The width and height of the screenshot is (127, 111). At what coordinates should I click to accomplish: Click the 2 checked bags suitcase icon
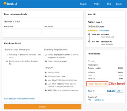[46, 76]
